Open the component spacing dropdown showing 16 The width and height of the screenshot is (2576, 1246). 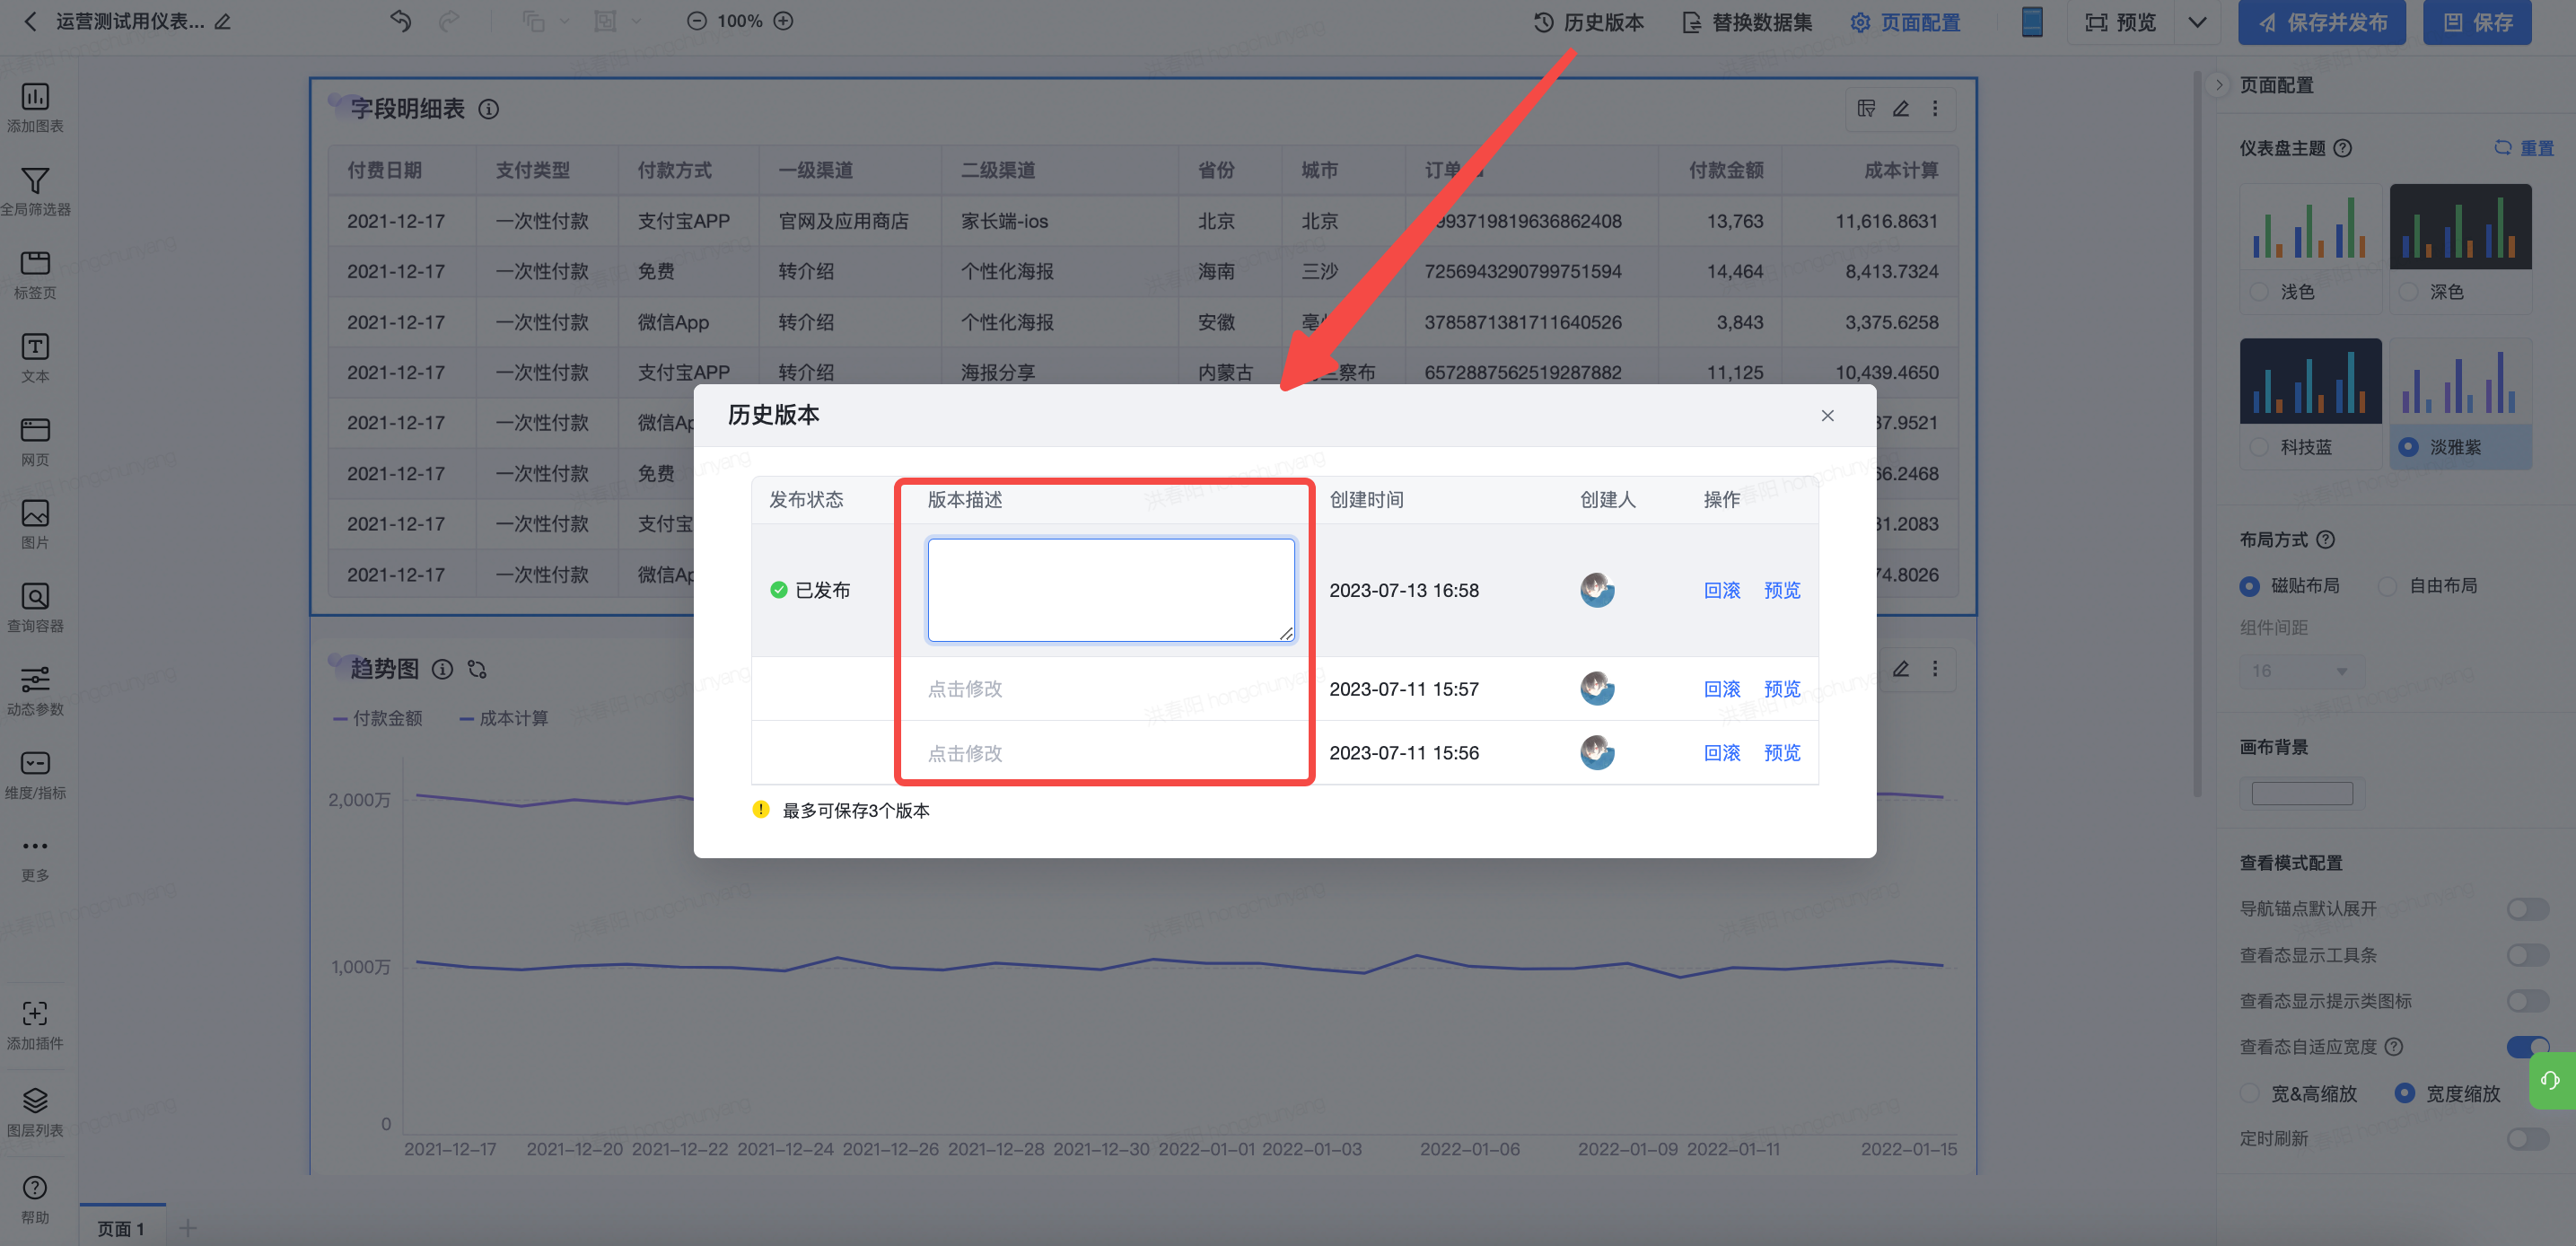2301,671
